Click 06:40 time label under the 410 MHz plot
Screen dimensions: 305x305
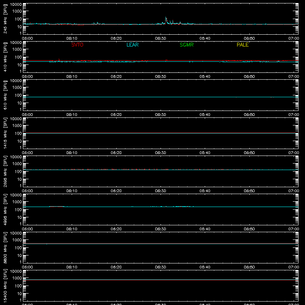pos(205,77)
